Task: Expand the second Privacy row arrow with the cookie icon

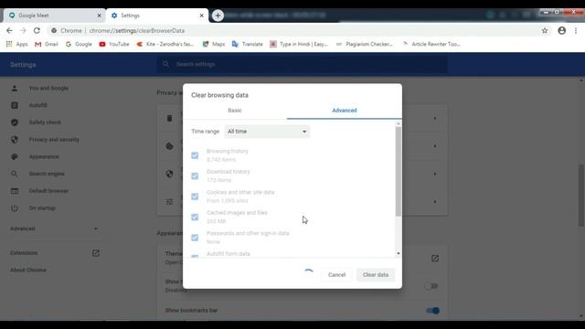Action: point(435,146)
